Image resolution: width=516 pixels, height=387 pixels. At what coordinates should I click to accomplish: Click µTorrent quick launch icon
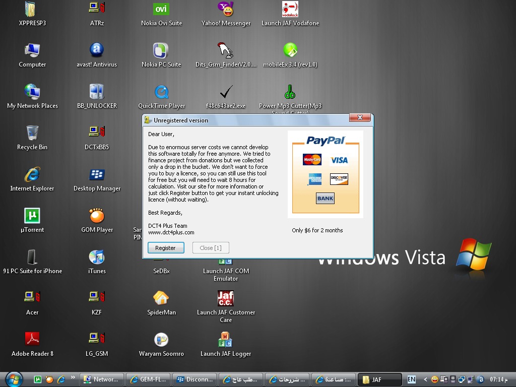(38, 379)
